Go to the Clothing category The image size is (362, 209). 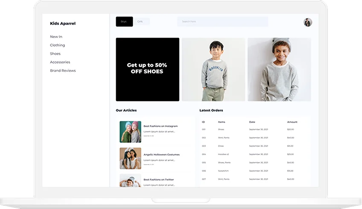coord(57,45)
